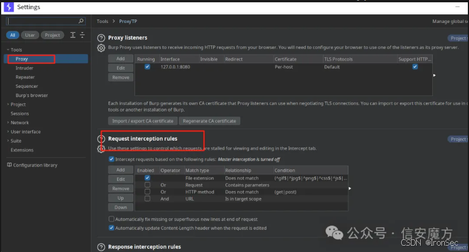The width and height of the screenshot is (469, 252).
Task: Disable the File extension rule checkbox
Action: 147,178
